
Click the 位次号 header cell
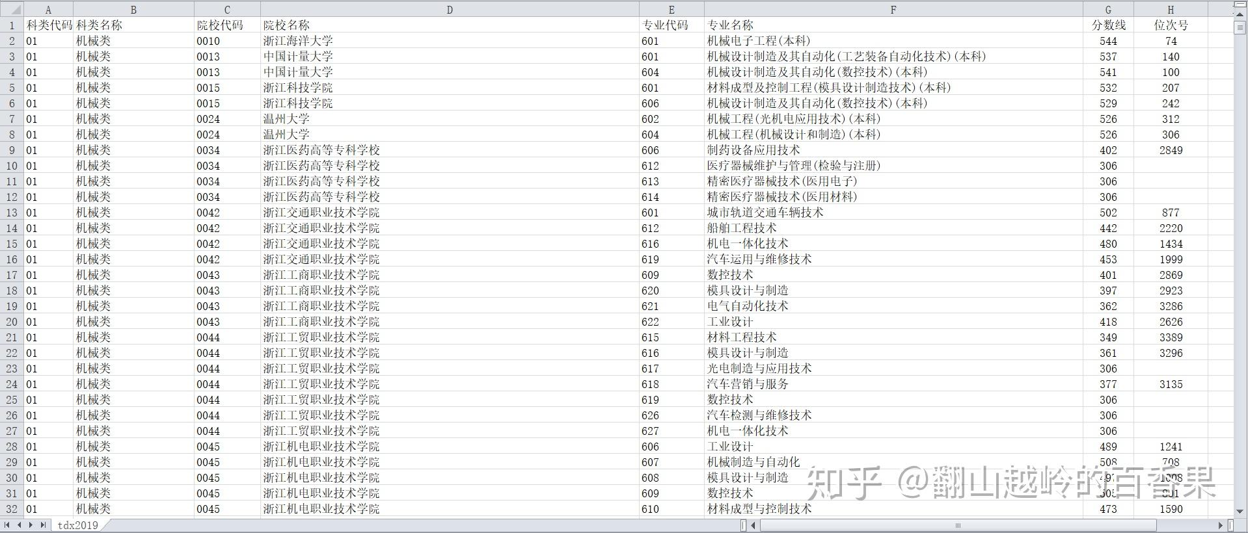pyautogui.click(x=1171, y=25)
